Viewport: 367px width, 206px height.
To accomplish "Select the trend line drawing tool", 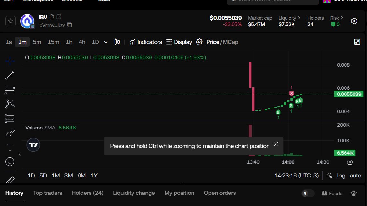I will click(10, 75).
